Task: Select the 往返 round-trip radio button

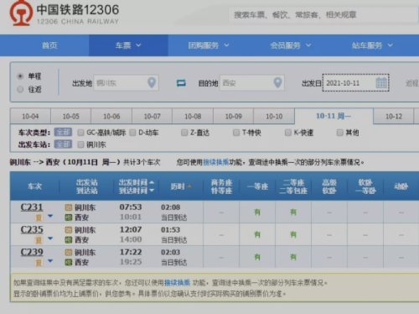Action: pos(20,89)
